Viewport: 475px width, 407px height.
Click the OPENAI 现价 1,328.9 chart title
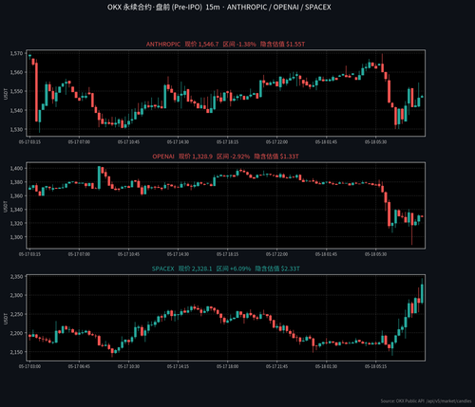225,157
